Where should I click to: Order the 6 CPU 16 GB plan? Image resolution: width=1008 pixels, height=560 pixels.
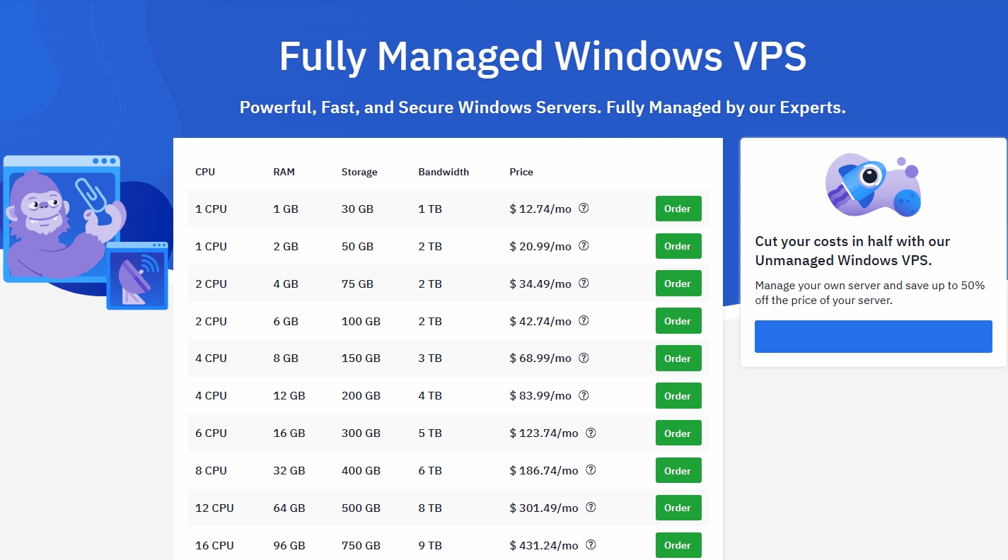coord(678,433)
